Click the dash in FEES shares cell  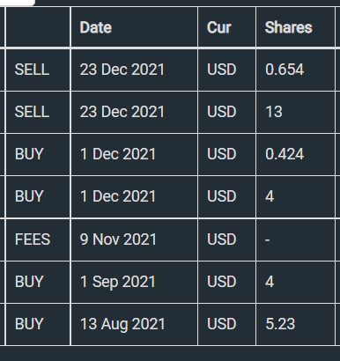click(x=267, y=240)
